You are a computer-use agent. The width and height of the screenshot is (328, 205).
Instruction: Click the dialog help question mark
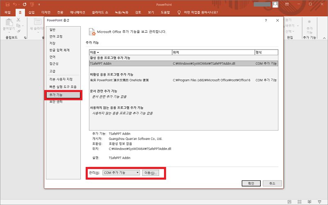coord(266,20)
